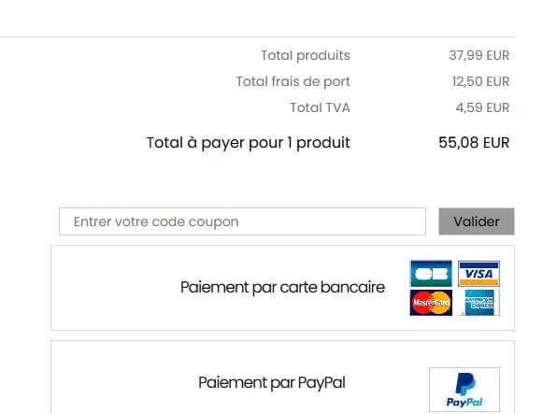Click the Total frais de port label
Screen dimensions: 557x414
[293, 81]
